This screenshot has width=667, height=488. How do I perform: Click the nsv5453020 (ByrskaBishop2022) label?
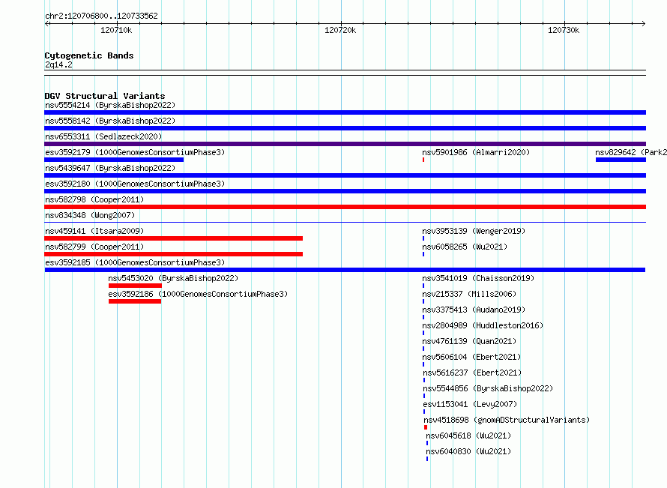coord(173,278)
